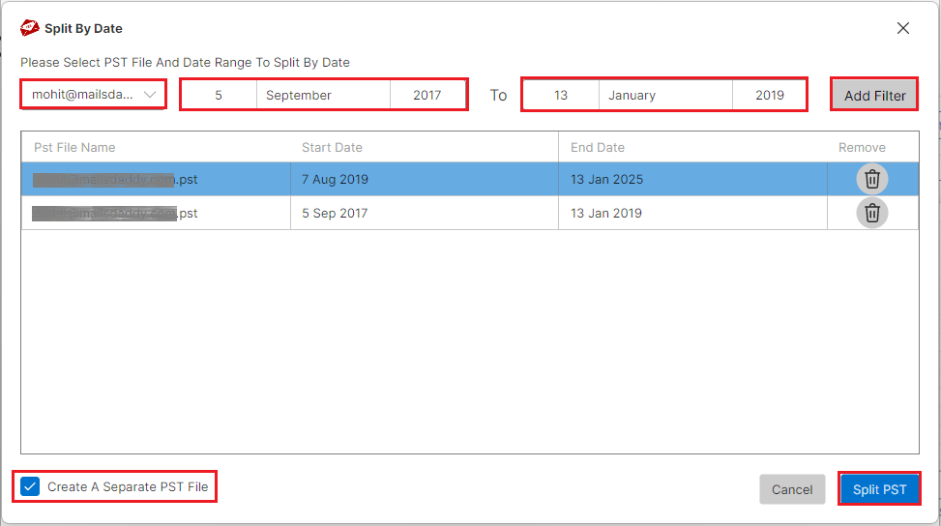Click the end year 2019 field
Viewport: 941px width, 526px height.
[x=769, y=95]
